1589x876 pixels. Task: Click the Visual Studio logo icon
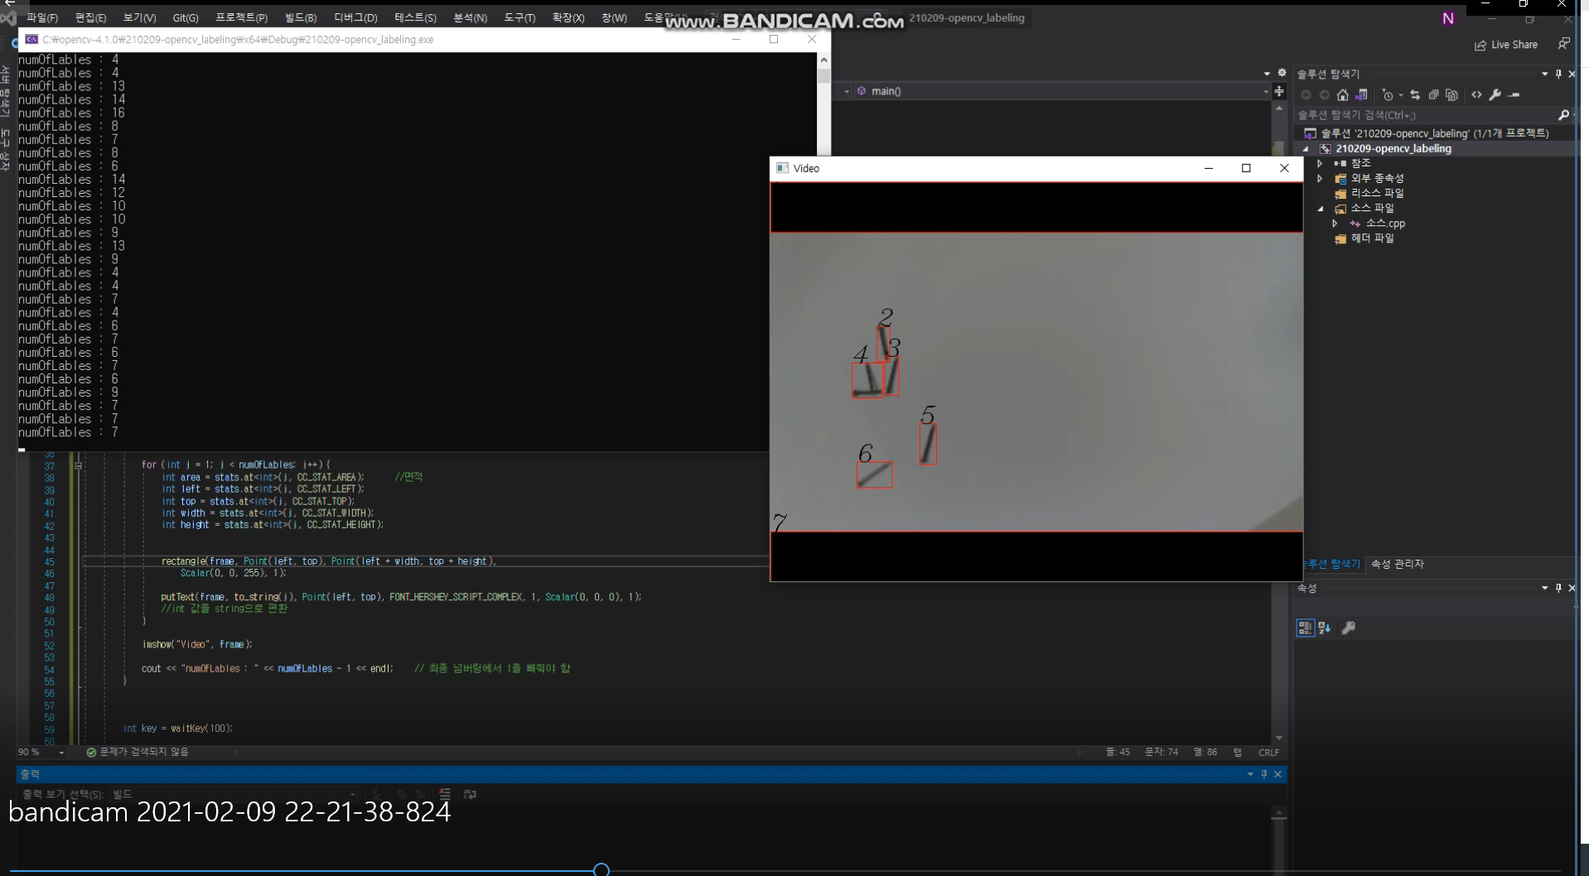[8, 17]
